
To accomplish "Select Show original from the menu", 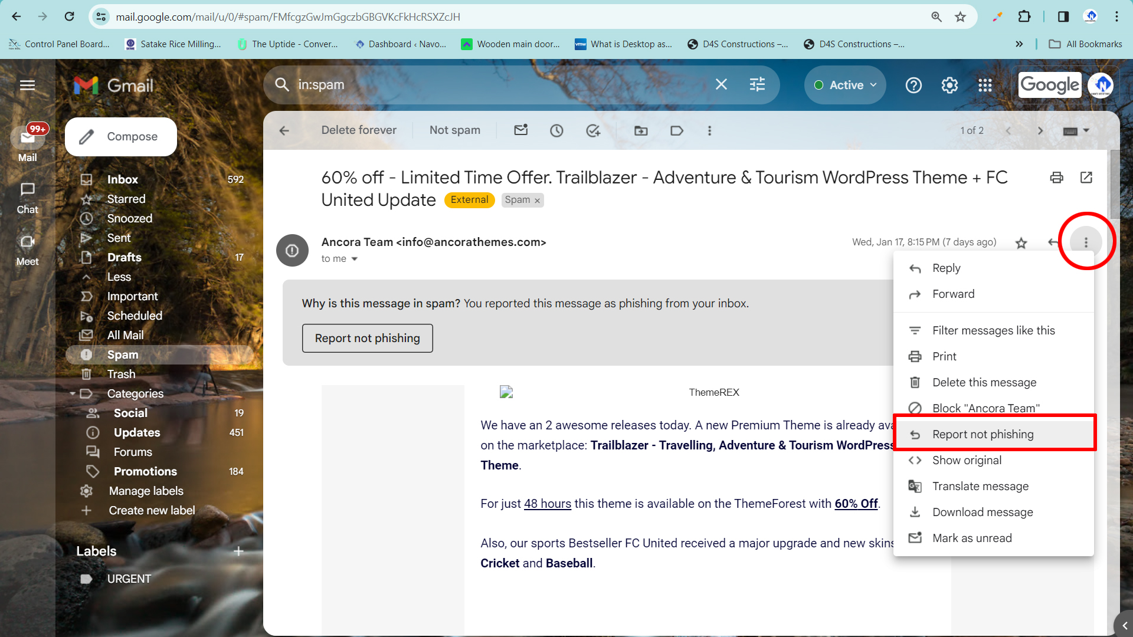I will pos(967,460).
